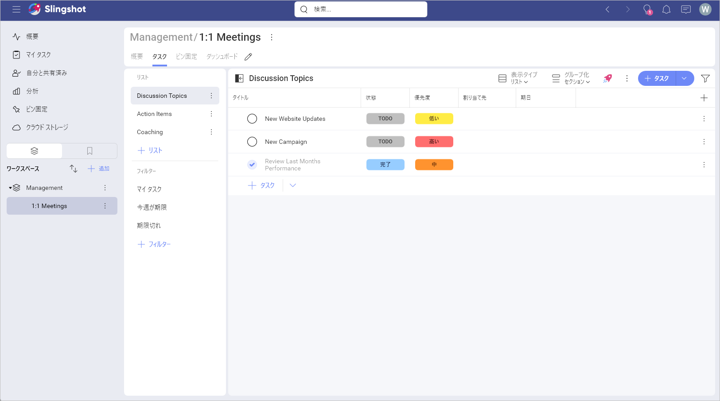Mark New Campaign as complete
Viewport: 720px width, 401px height.
pyautogui.click(x=252, y=142)
